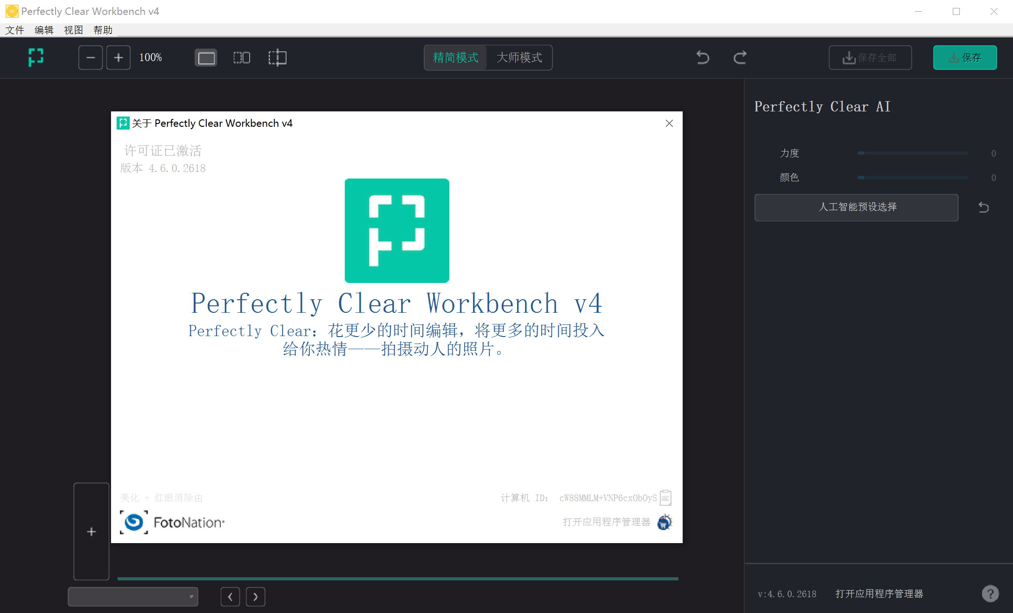This screenshot has height=613, width=1013.
Task: Maximize the Workbench window
Action: click(956, 11)
